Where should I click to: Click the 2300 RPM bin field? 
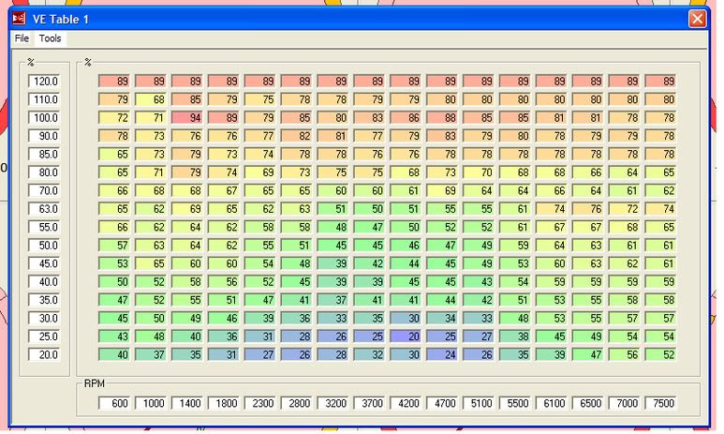click(x=260, y=403)
